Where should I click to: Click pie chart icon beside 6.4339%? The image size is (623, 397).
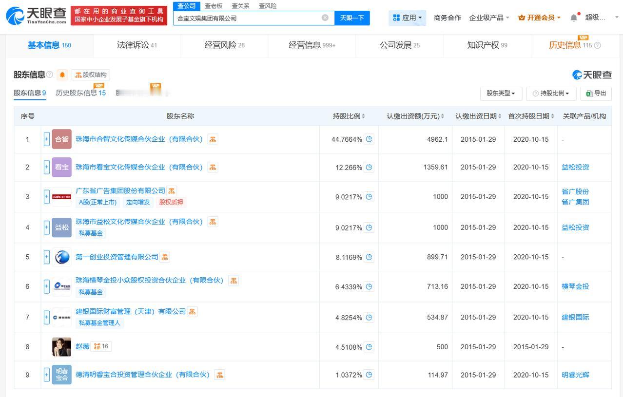pyautogui.click(x=369, y=286)
